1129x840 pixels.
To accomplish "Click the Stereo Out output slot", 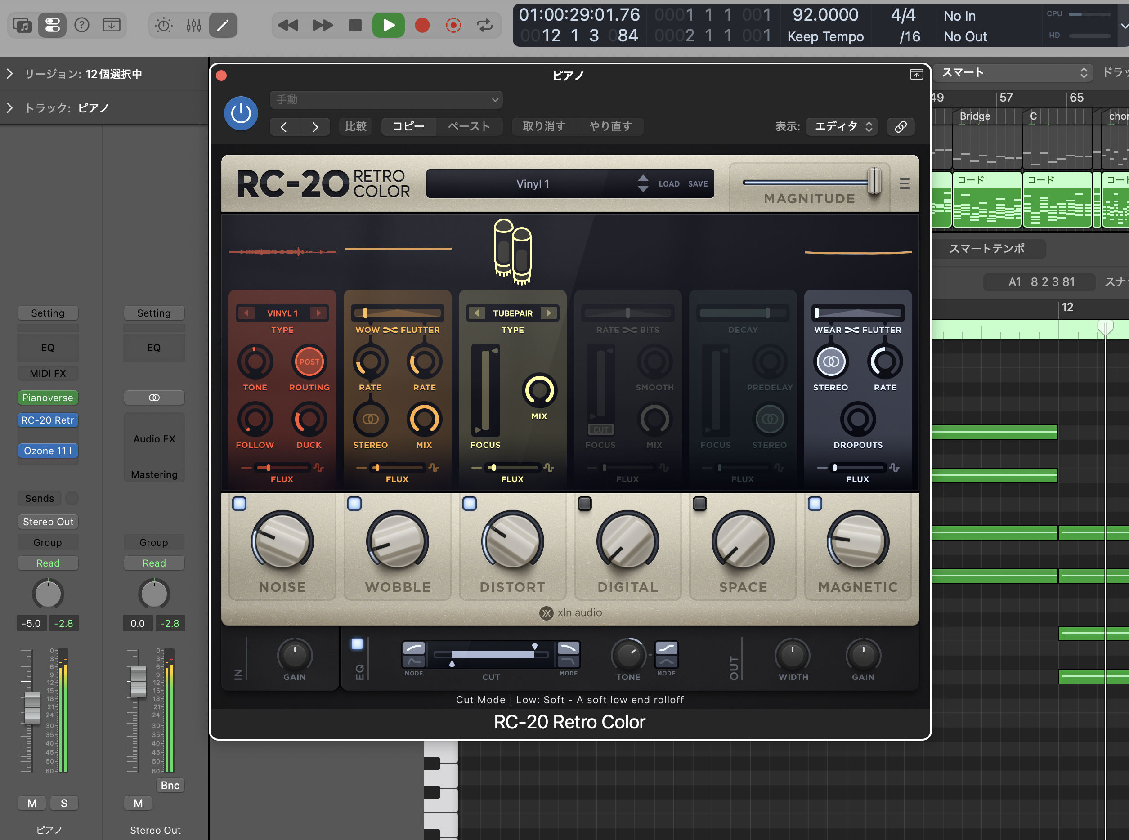I will [48, 522].
